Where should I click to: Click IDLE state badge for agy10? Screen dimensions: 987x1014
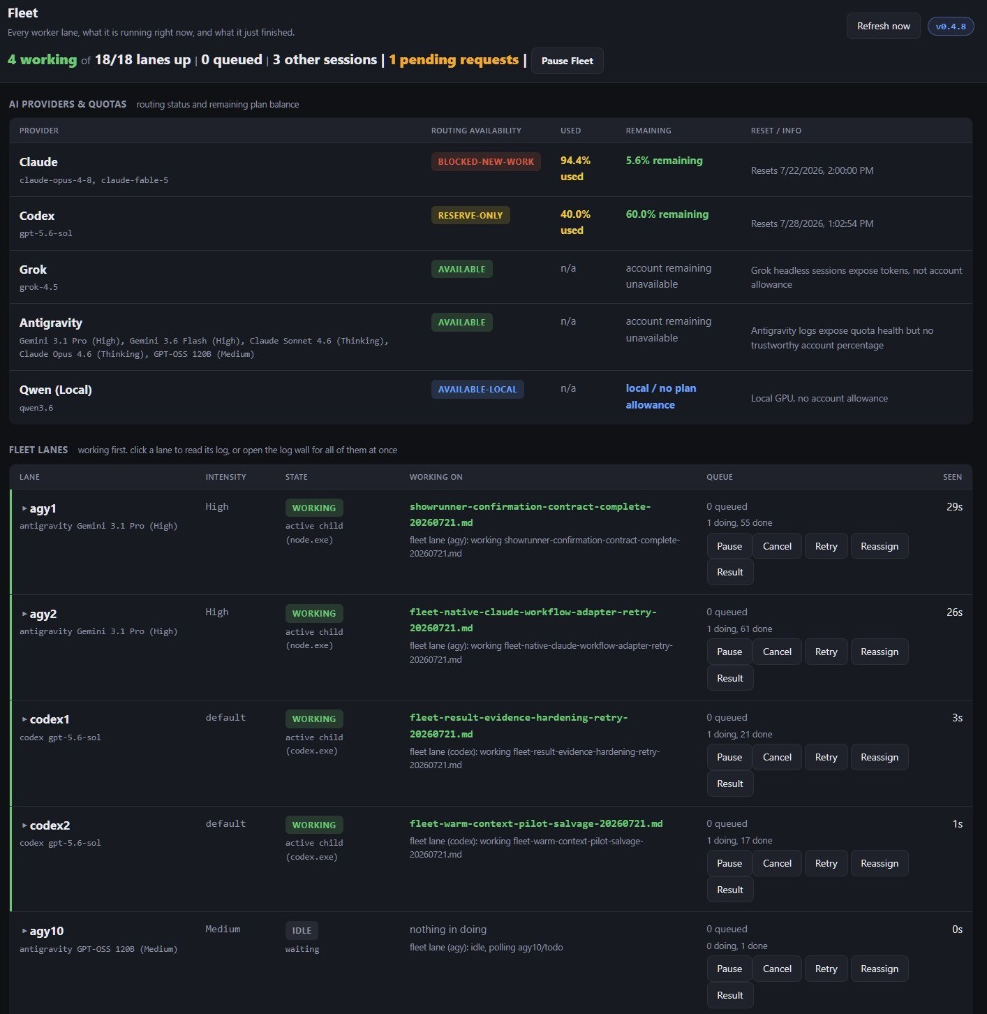pos(302,930)
